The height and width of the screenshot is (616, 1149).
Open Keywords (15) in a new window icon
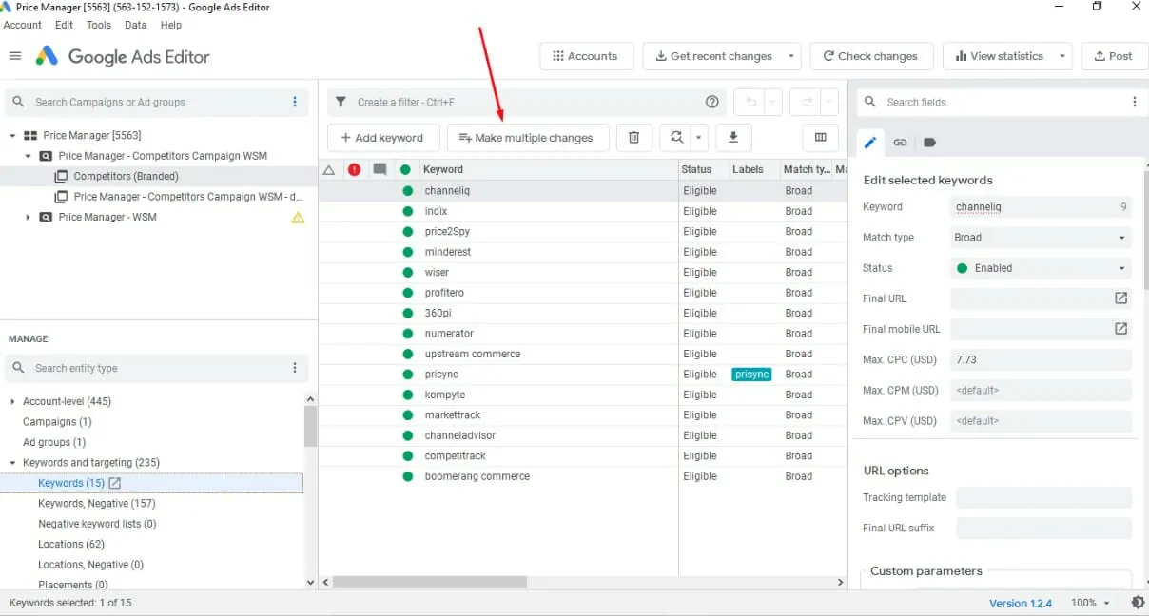click(x=115, y=483)
